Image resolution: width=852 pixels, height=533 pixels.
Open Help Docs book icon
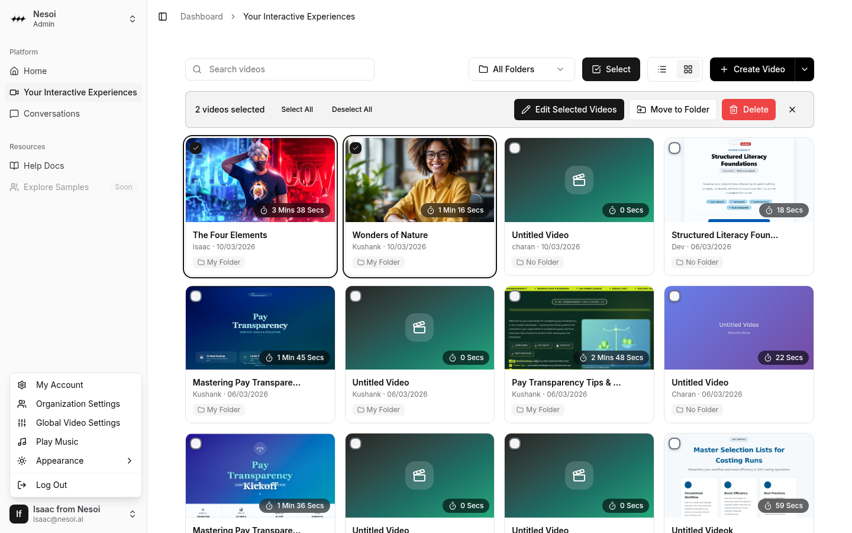pyautogui.click(x=15, y=166)
